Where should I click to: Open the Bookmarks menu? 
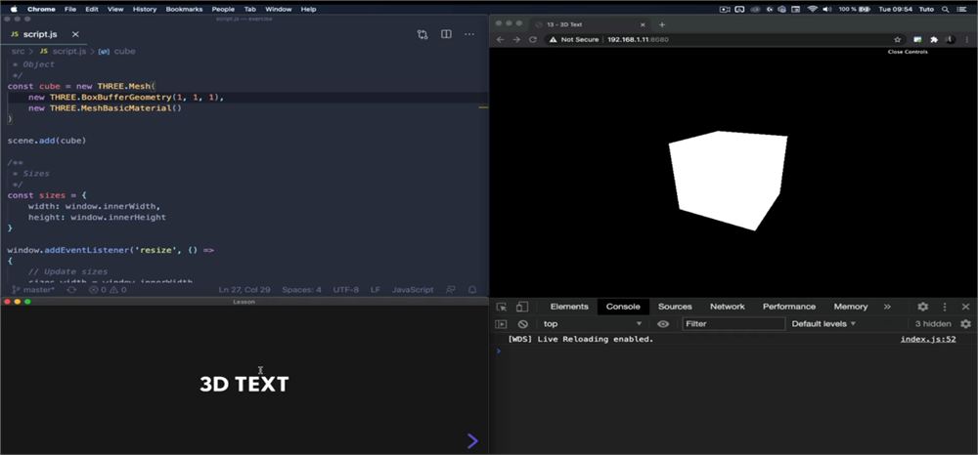pyautogui.click(x=184, y=10)
